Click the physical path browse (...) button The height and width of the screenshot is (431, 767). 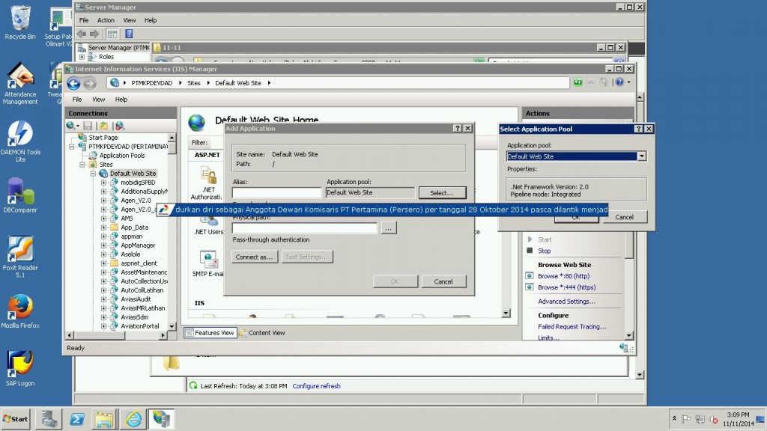tap(388, 228)
